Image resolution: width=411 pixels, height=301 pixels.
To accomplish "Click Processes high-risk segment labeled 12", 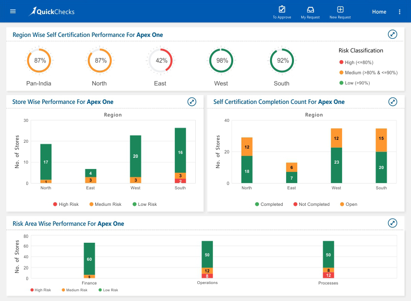I will pos(328,275).
